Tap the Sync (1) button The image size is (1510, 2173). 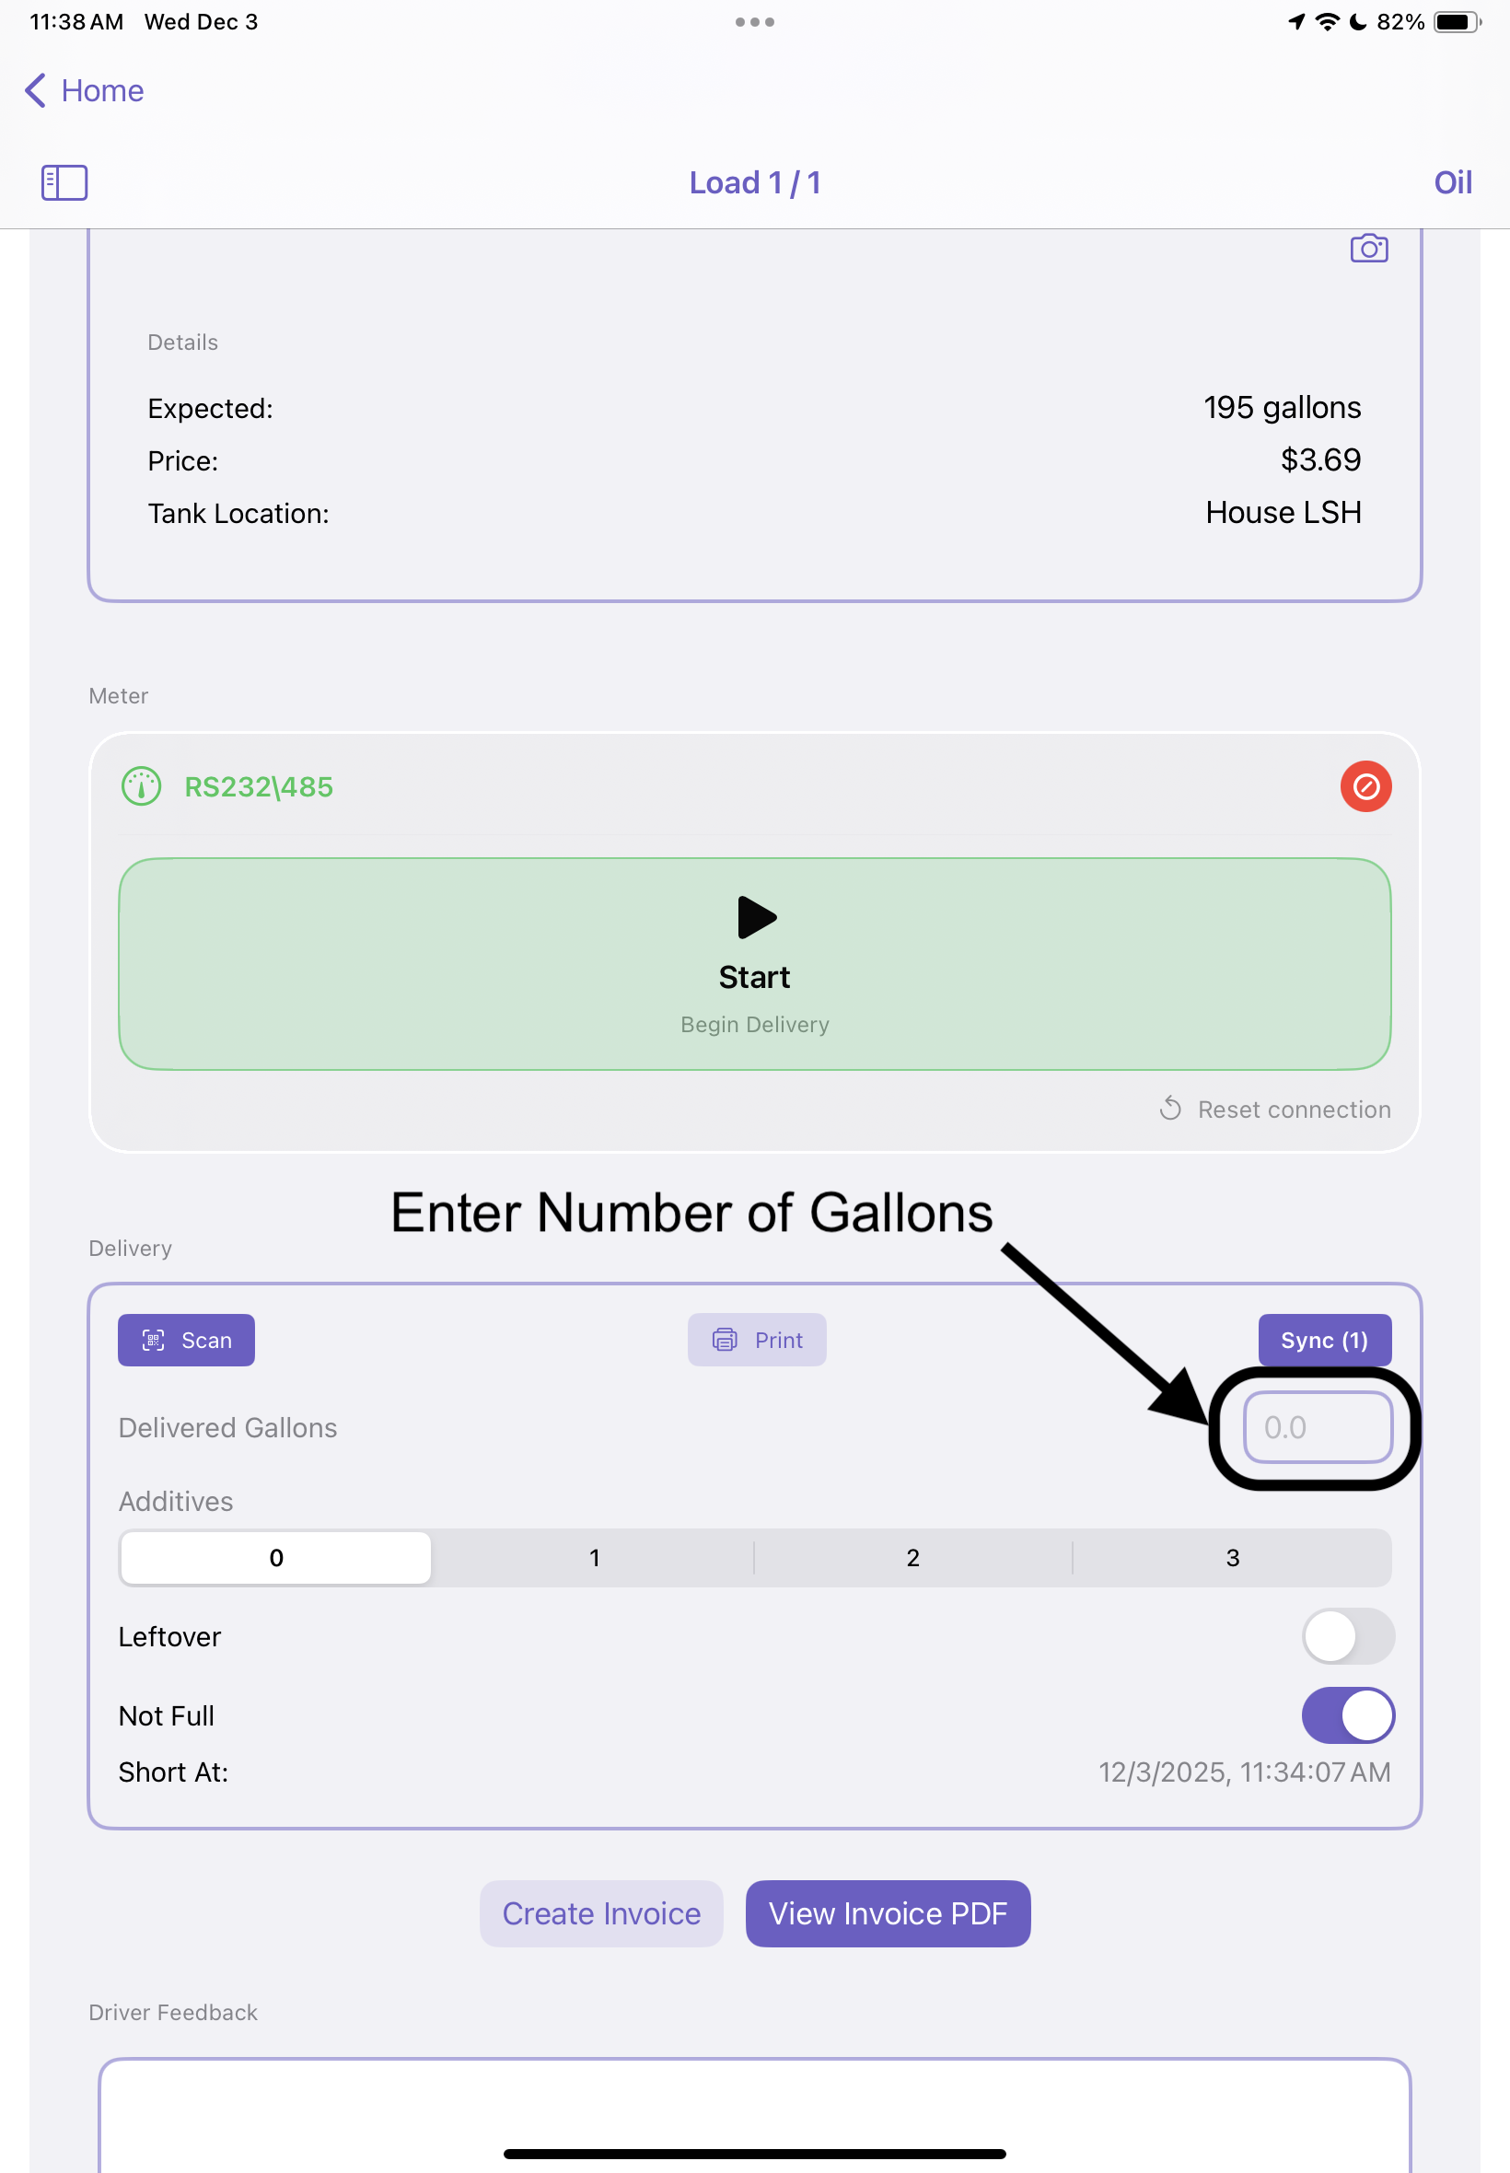[1324, 1340]
